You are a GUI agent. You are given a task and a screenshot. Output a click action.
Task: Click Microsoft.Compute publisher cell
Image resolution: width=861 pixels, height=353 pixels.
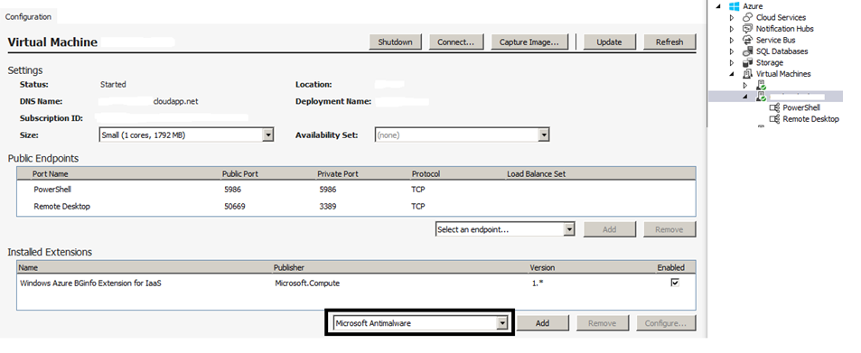coord(307,283)
